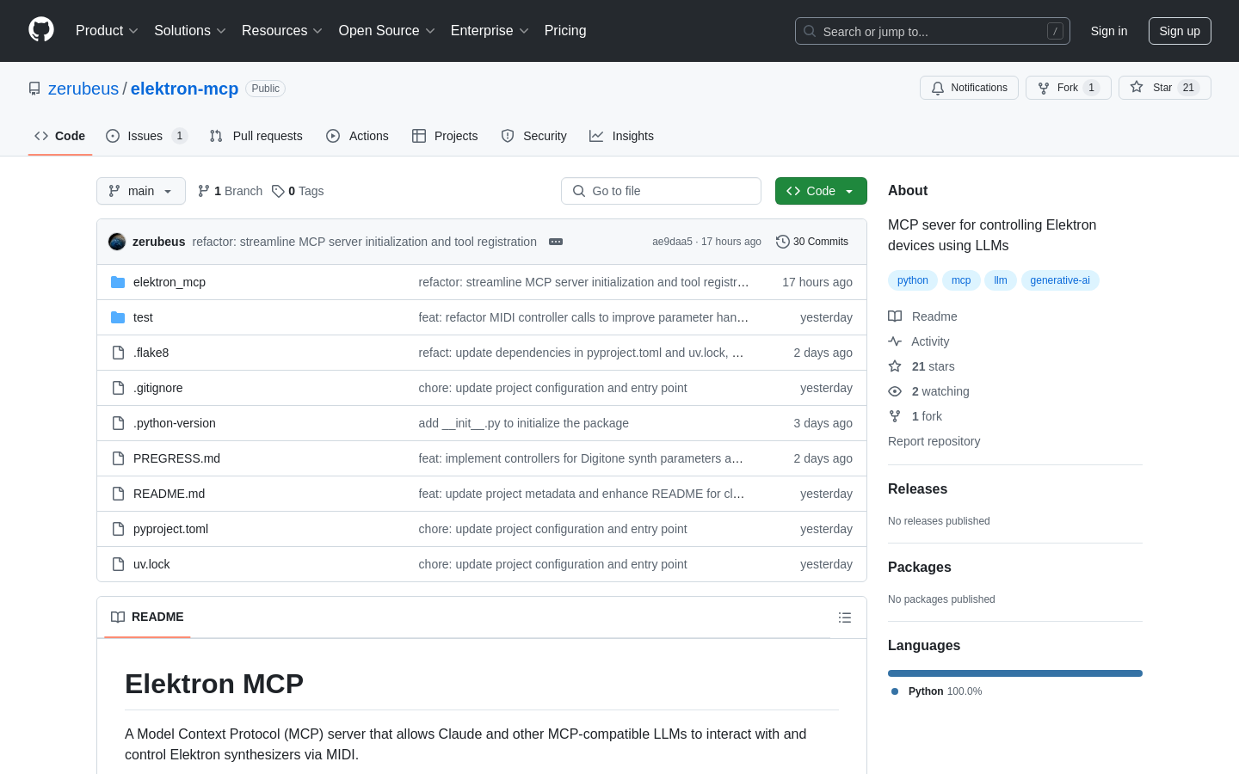Open the Actions tab
This screenshot has width=1239, height=774.
click(357, 136)
